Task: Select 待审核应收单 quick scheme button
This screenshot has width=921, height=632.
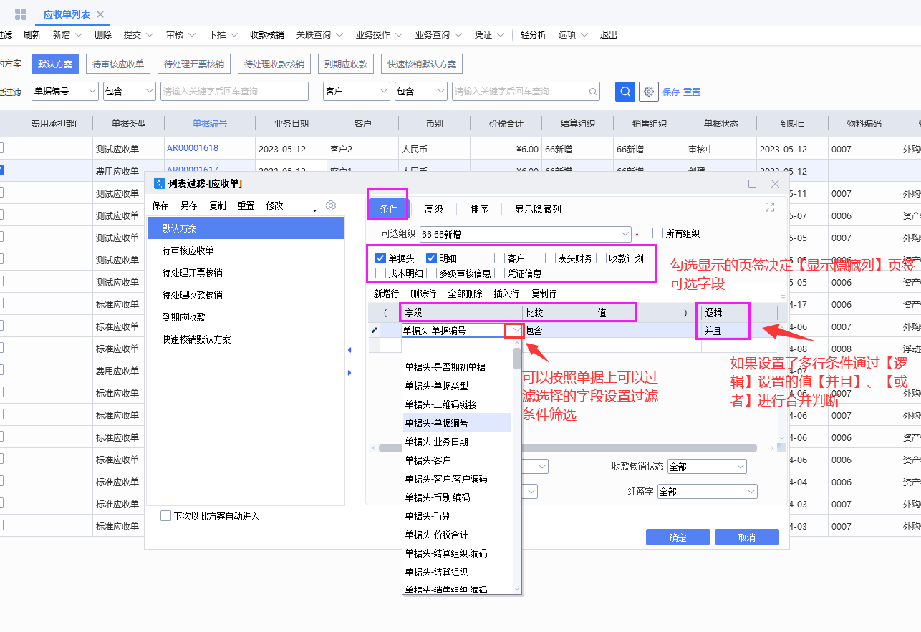Action: pos(118,64)
